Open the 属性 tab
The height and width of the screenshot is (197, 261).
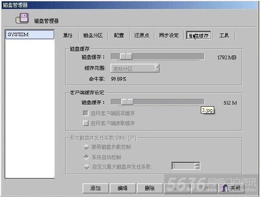pos(68,35)
